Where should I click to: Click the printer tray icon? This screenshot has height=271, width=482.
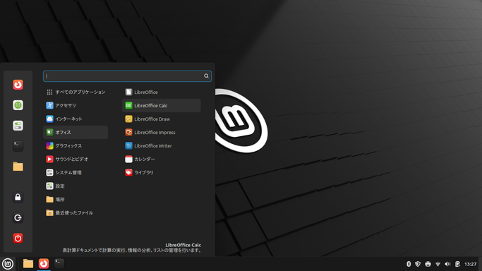click(428, 264)
